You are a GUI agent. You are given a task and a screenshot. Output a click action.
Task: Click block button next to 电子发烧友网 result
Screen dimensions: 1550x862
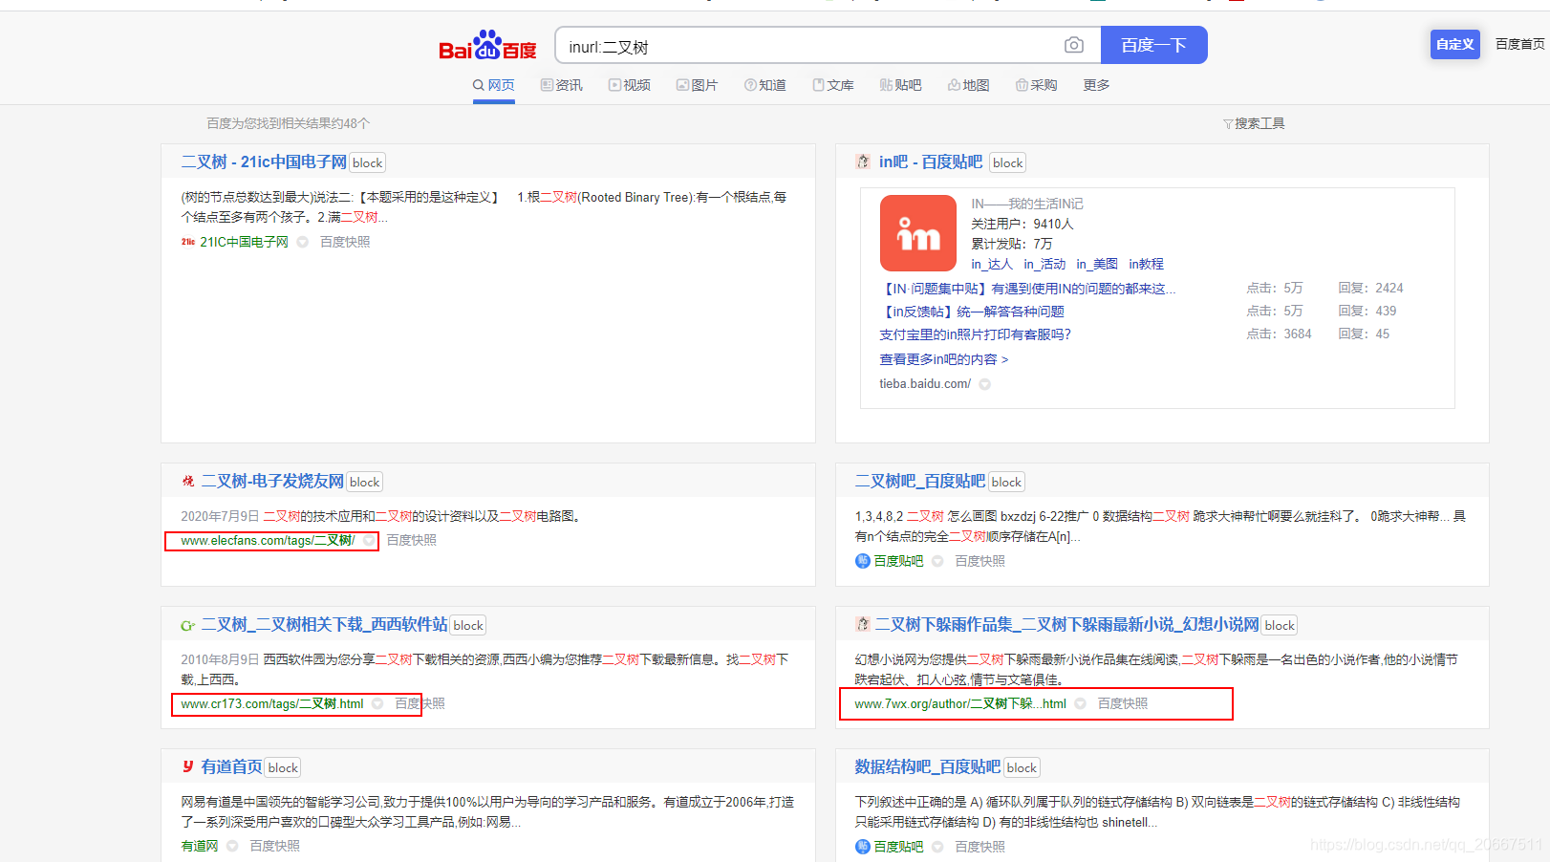(x=364, y=482)
